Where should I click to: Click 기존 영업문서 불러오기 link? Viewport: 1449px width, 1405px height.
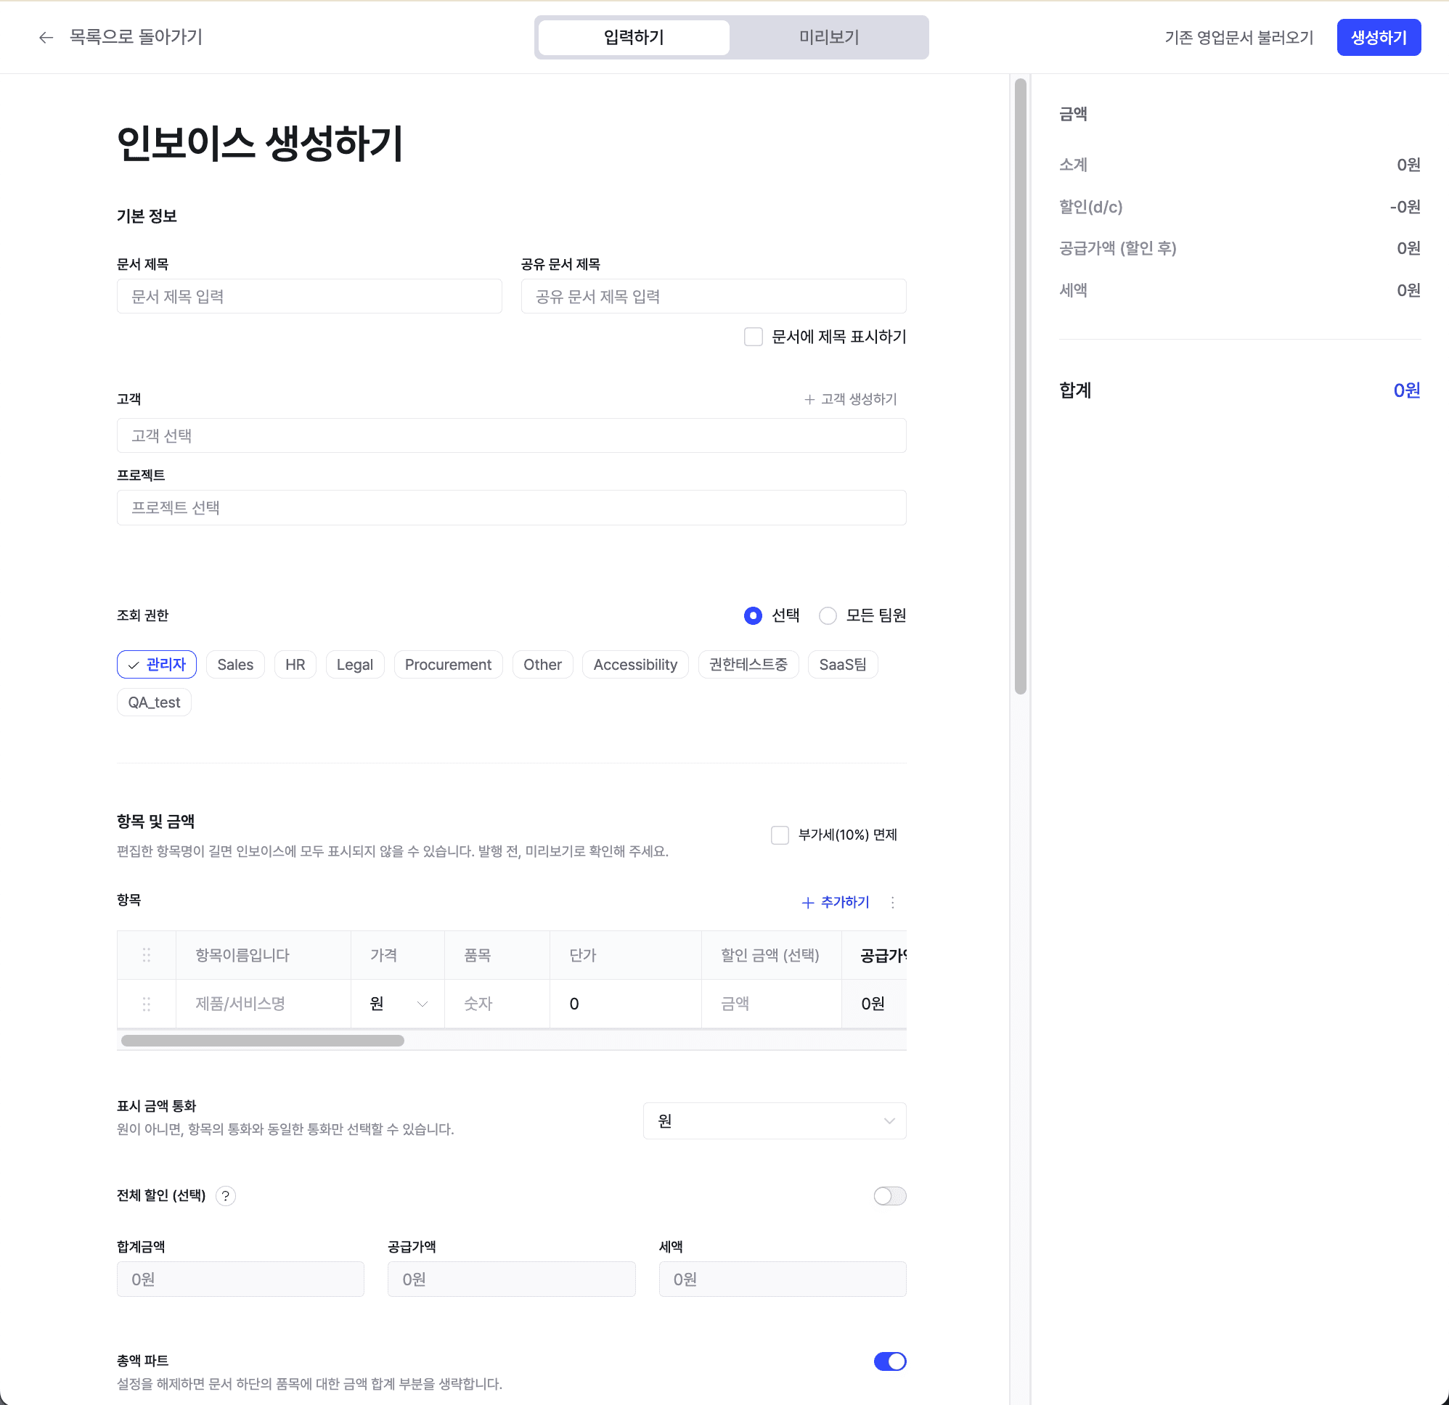[x=1238, y=38]
